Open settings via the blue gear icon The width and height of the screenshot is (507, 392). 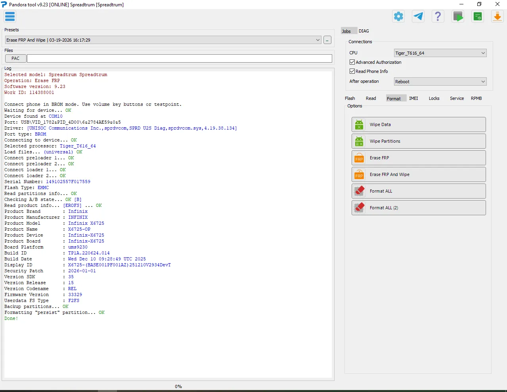click(x=398, y=17)
